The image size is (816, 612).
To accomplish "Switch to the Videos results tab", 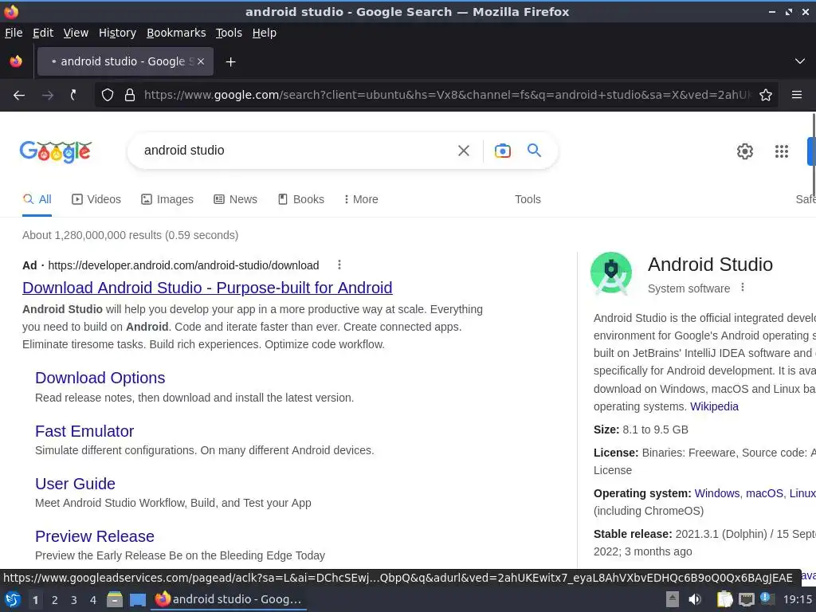I will tap(96, 199).
